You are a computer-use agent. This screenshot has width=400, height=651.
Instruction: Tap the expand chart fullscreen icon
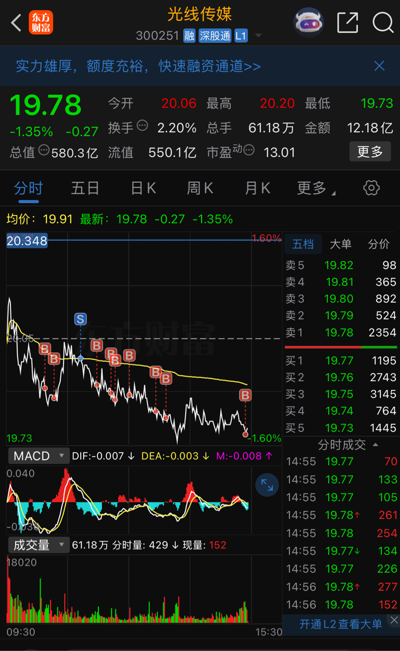click(x=267, y=485)
